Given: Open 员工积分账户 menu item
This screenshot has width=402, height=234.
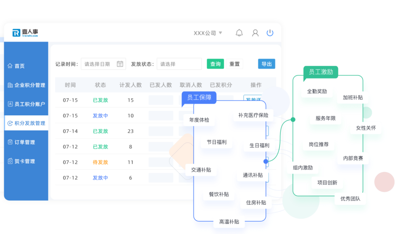Looking at the screenshot, I should [26, 104].
